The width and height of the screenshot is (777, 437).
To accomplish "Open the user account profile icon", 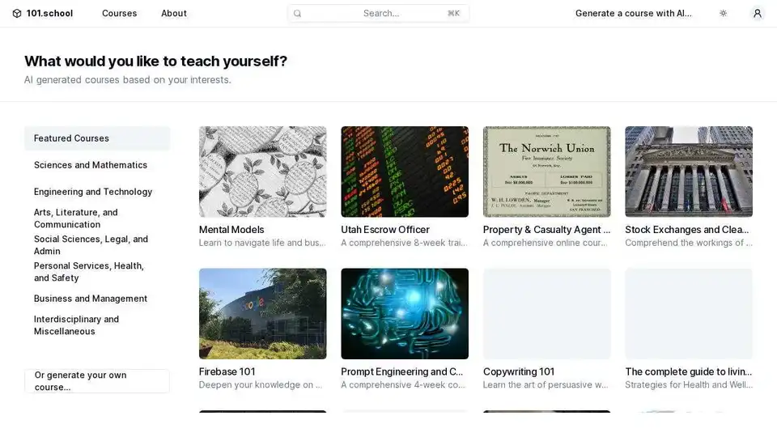I will pos(757,14).
